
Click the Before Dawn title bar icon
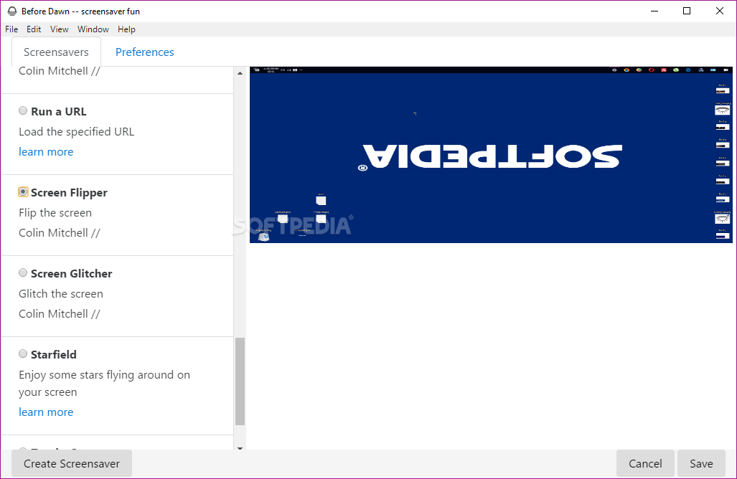click(11, 11)
